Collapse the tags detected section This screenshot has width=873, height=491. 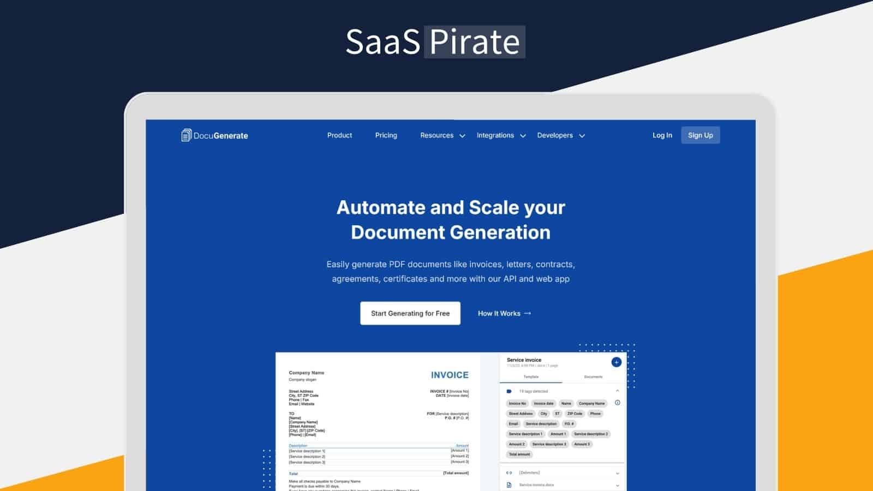tap(617, 391)
